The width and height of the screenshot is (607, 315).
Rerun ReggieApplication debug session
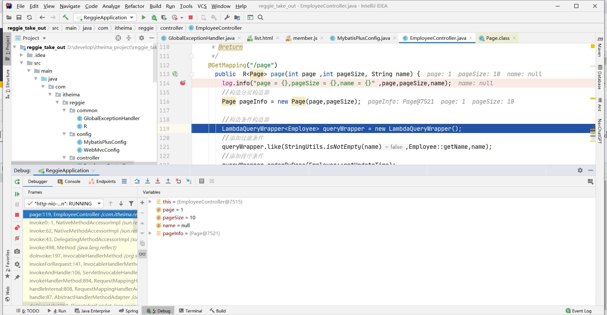(17, 181)
